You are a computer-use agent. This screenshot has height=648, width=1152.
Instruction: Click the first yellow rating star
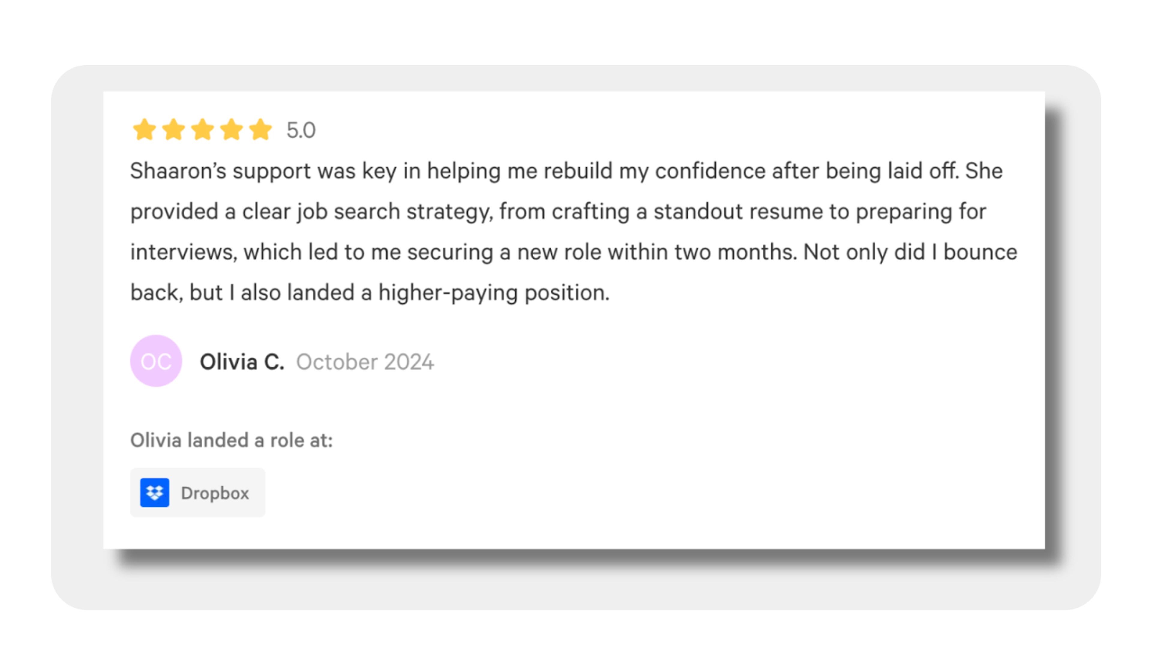[144, 130]
